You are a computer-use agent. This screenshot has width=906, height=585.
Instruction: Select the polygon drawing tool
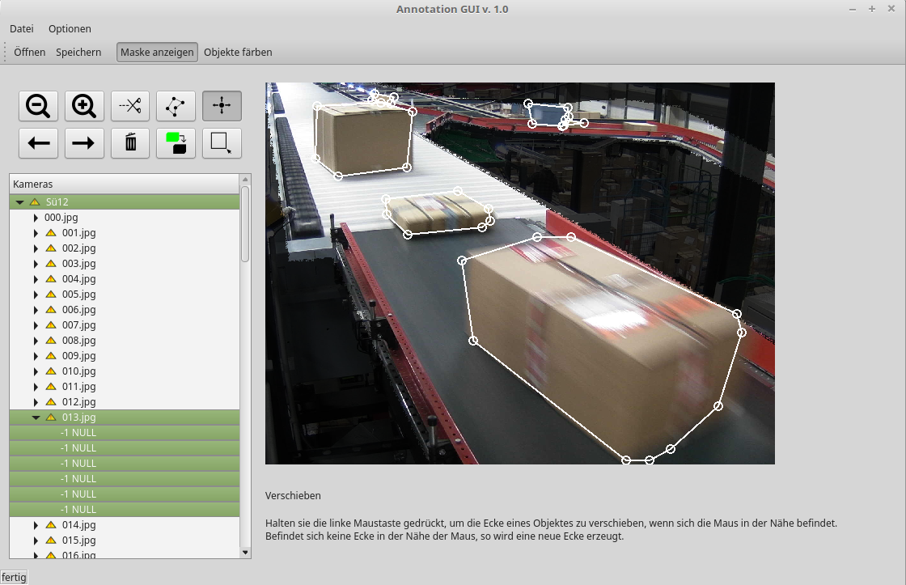click(176, 106)
